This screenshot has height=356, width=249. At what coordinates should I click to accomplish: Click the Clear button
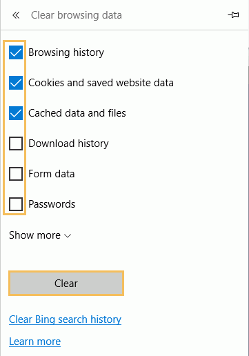click(x=66, y=284)
